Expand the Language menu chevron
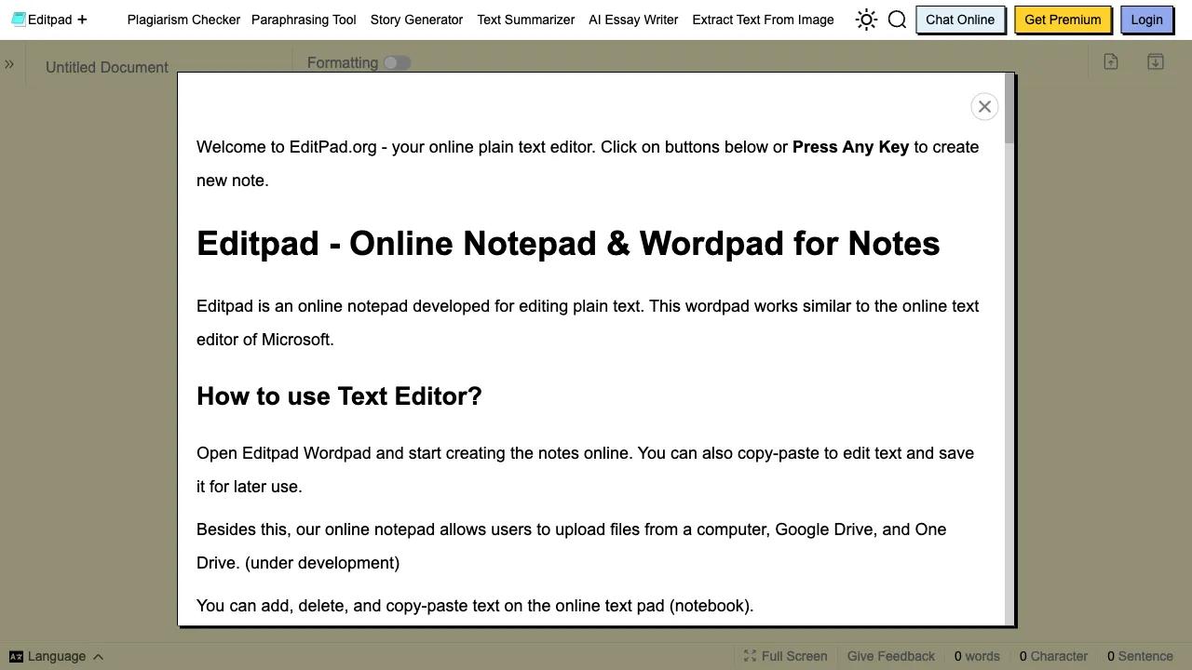 coord(98,657)
